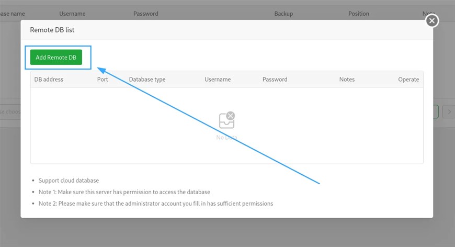The width and height of the screenshot is (455, 247).
Task: Click the background Username column header
Action: [x=72, y=14]
